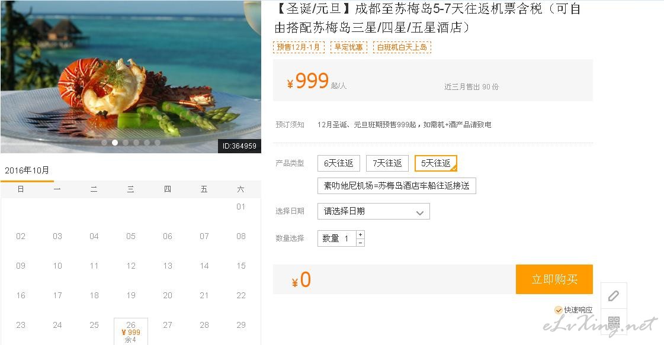Click the 快速响应 check icon
664x345 pixels.
point(559,310)
